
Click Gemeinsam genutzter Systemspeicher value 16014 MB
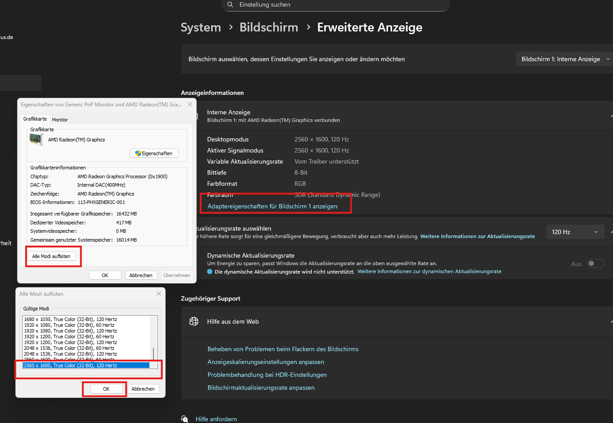click(126, 240)
